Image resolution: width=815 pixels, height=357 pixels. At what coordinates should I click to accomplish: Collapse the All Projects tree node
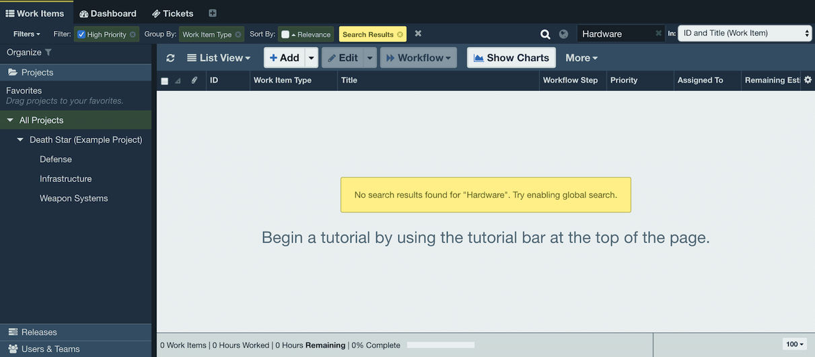(10, 120)
